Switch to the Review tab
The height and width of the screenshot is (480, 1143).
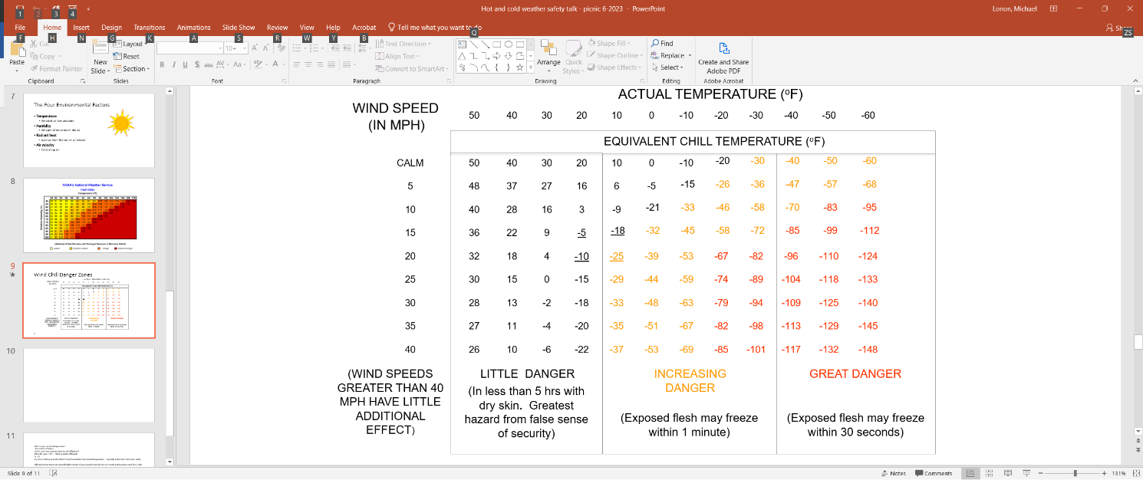[277, 28]
